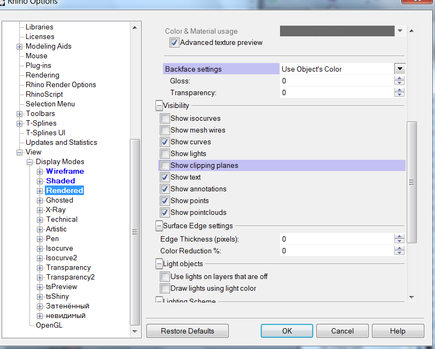The image size is (435, 349).
Task: Select Isocurve2 display mode
Action: 61,258
